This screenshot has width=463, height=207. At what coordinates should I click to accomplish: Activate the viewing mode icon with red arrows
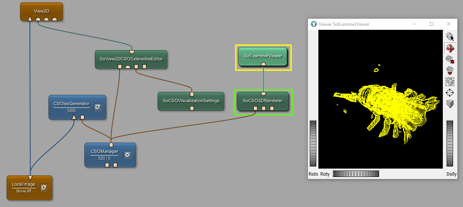point(450,48)
